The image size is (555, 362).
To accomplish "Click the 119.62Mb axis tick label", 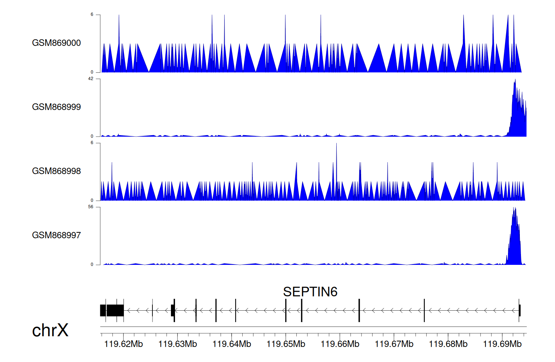I will click(124, 344).
